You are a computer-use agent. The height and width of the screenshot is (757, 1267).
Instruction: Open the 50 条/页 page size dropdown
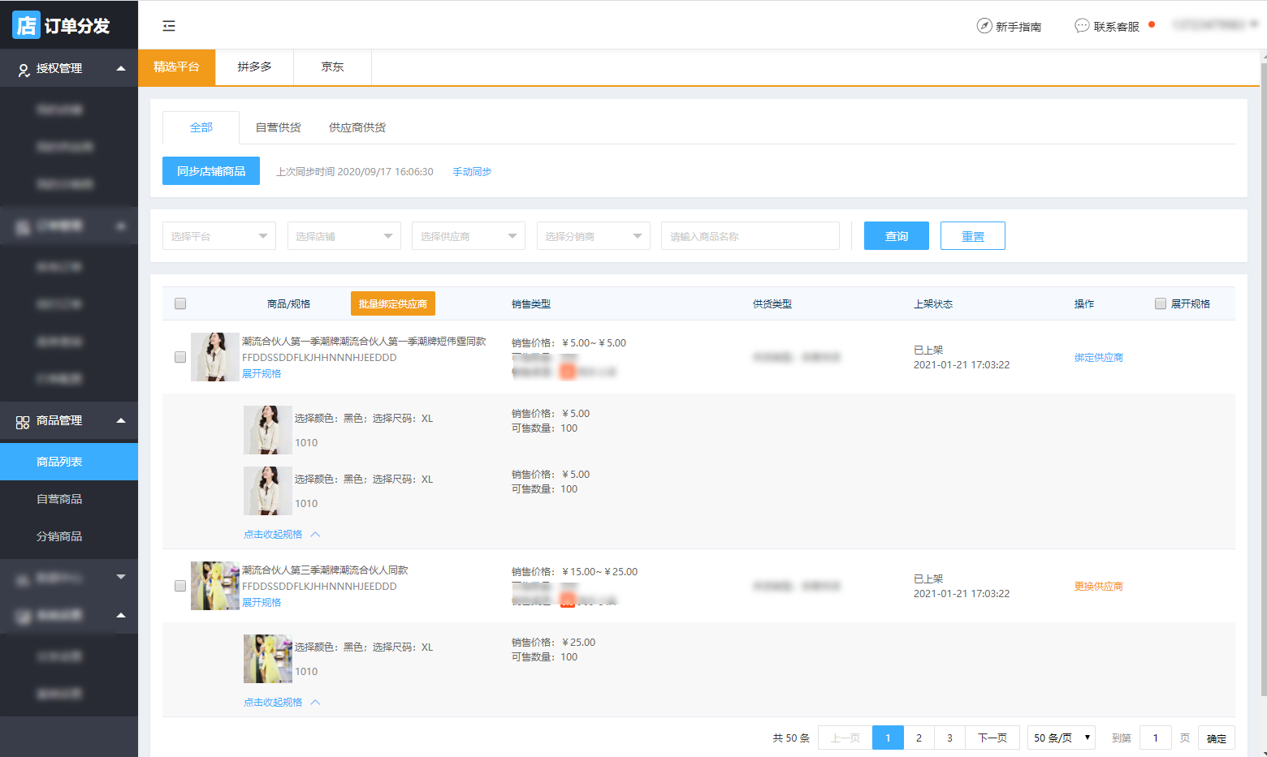1061,738
